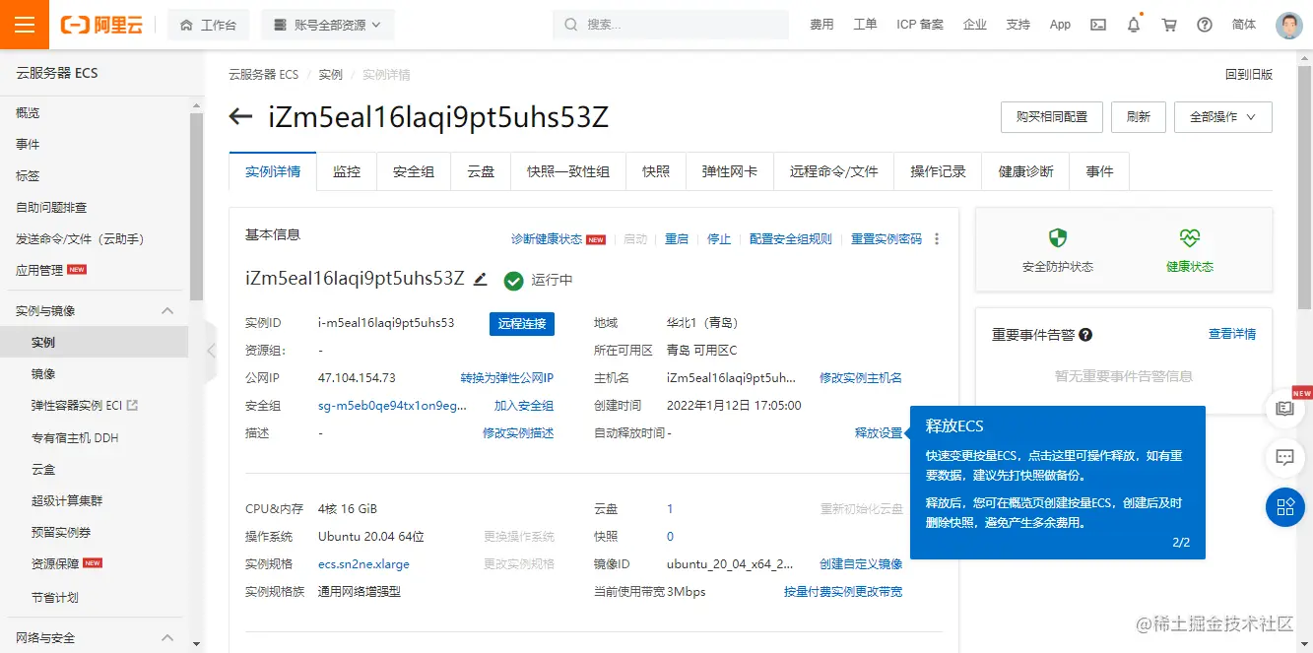Open the 操作记录 tab
1313x653 pixels.
point(938,171)
